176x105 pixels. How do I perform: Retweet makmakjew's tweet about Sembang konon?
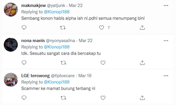click(x=63, y=28)
